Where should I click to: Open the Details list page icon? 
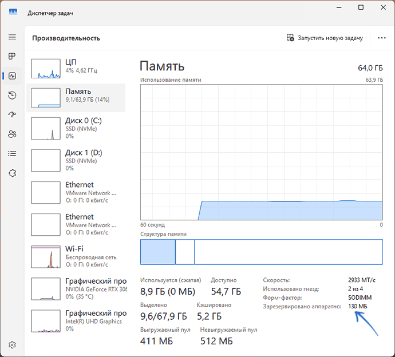click(x=12, y=153)
